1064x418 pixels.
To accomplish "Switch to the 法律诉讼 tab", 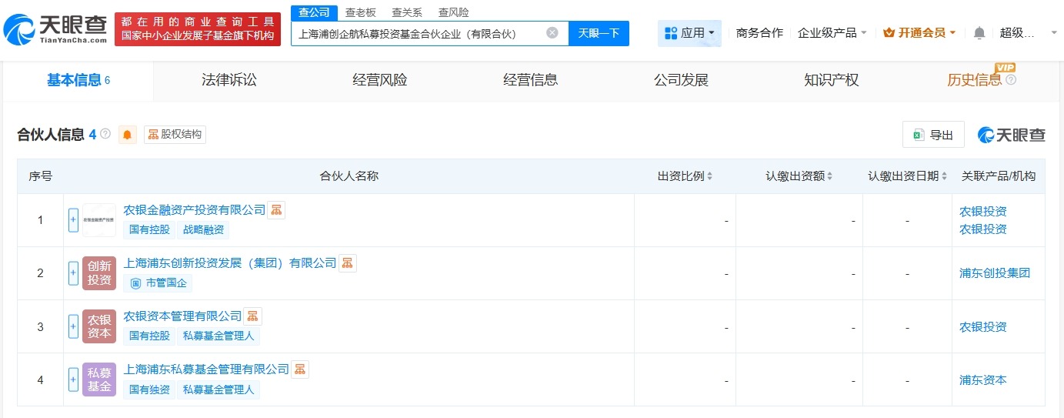I will [228, 80].
